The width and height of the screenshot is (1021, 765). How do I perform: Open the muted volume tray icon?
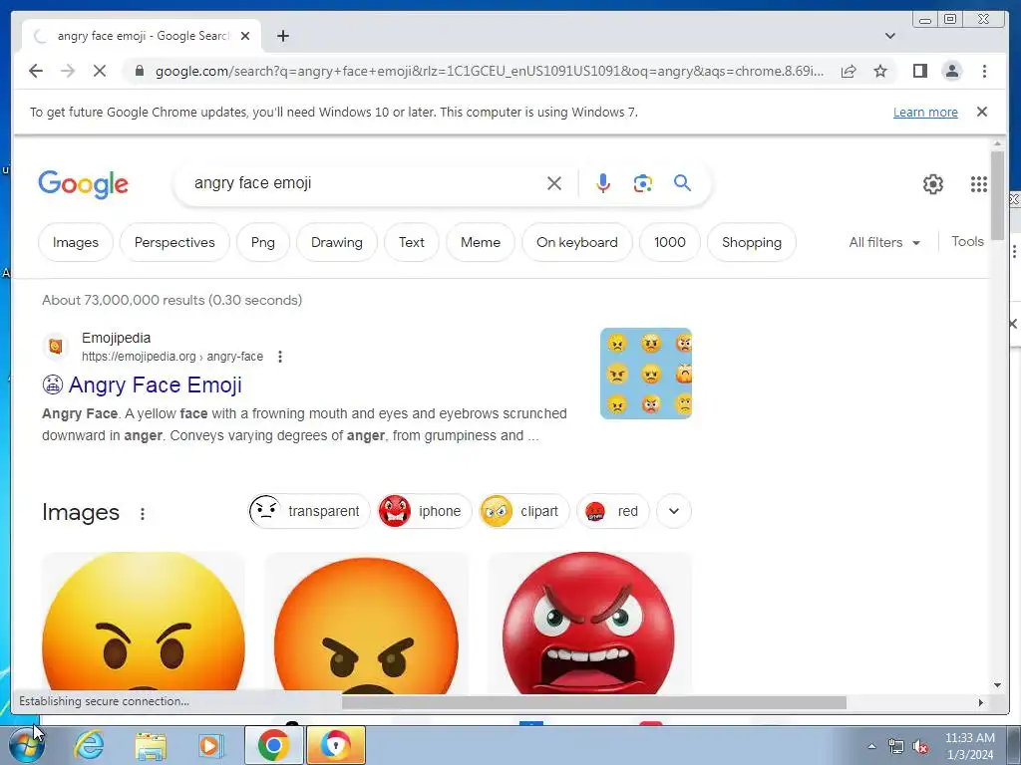point(920,746)
